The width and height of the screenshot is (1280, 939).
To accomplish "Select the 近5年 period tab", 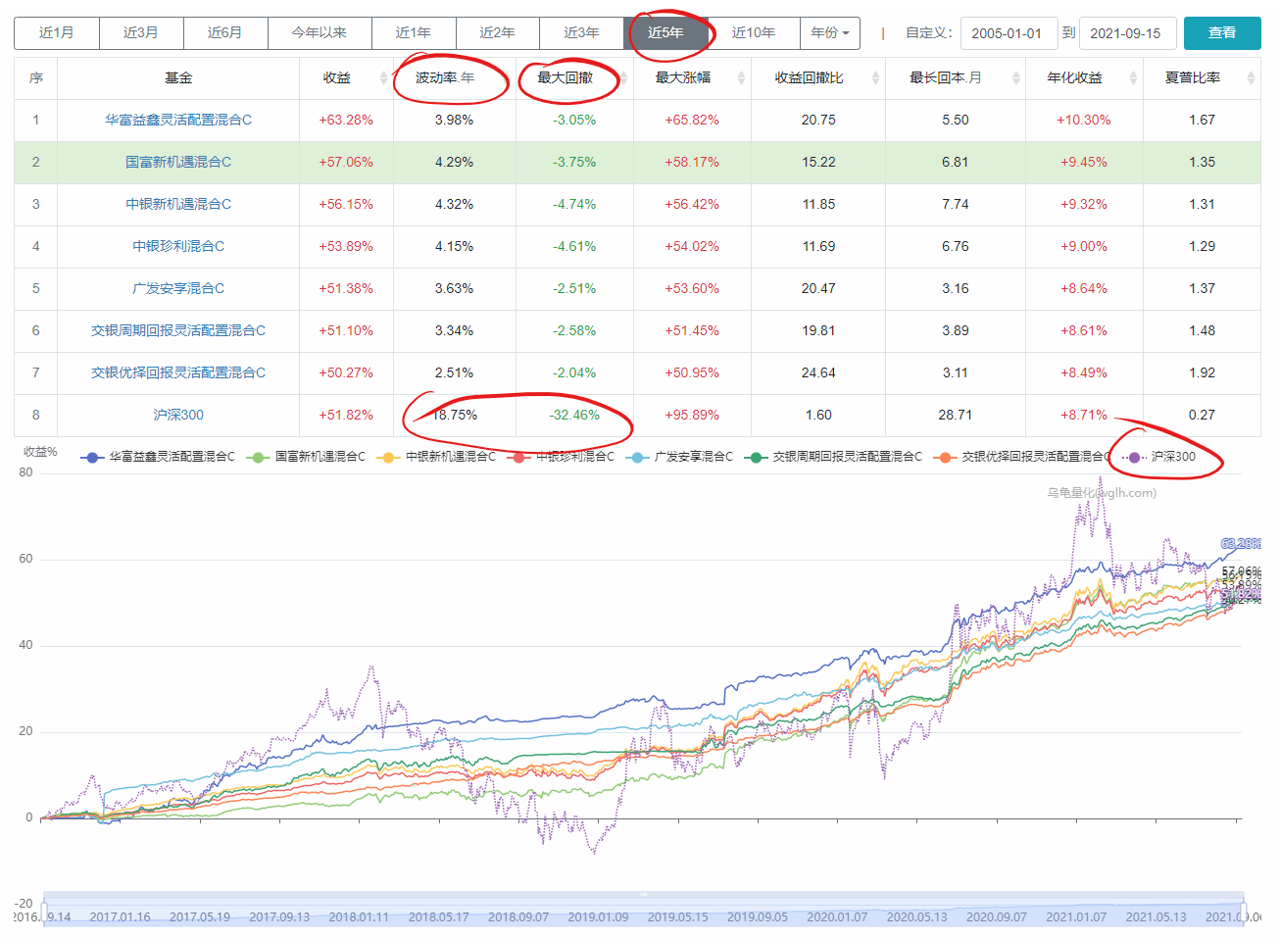I will 666,32.
